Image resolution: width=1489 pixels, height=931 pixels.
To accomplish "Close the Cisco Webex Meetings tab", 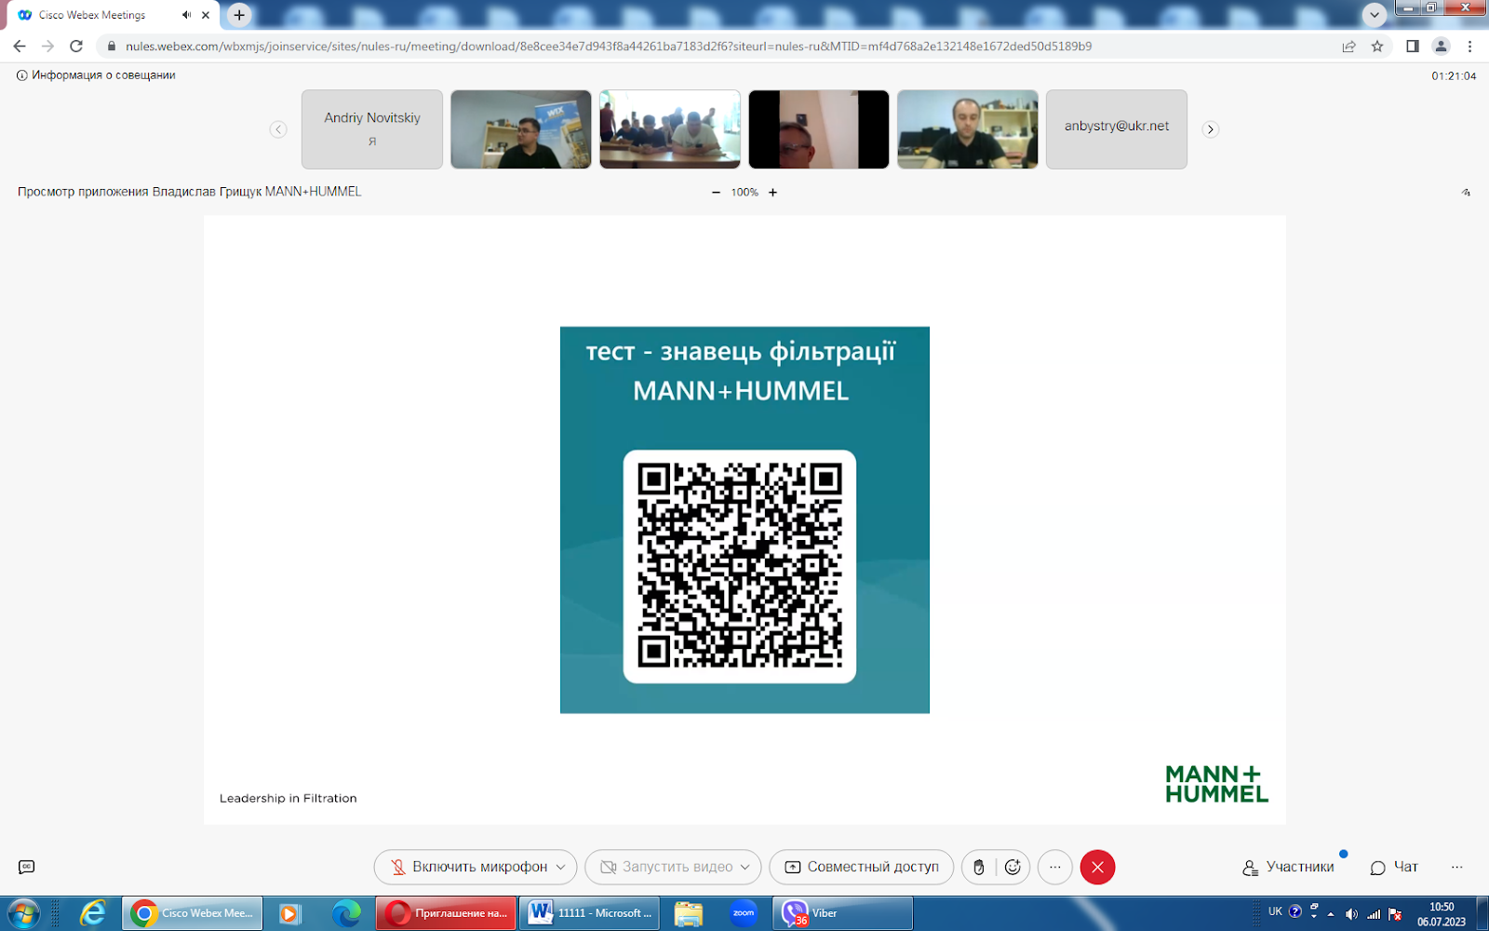I will point(206,15).
